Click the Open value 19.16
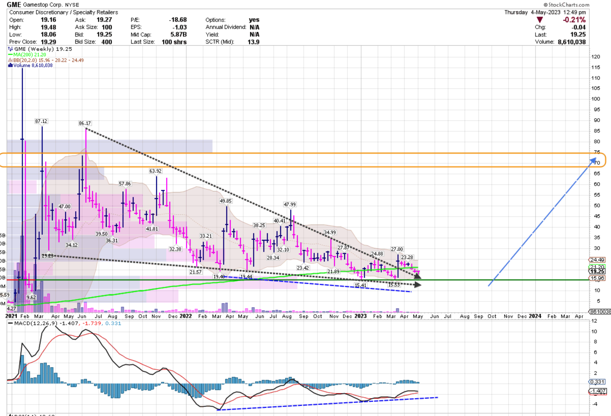Screen dimensions: 611x416 pyautogui.click(x=48, y=20)
